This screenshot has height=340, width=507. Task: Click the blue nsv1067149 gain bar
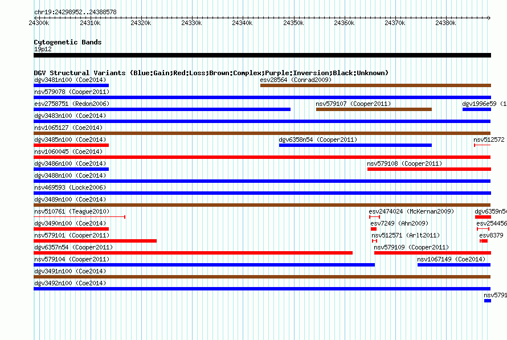point(454,265)
